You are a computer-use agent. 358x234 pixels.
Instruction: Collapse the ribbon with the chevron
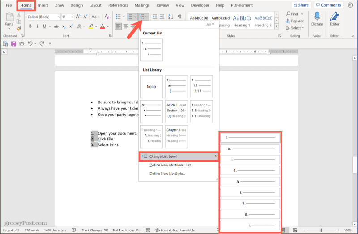point(353,36)
